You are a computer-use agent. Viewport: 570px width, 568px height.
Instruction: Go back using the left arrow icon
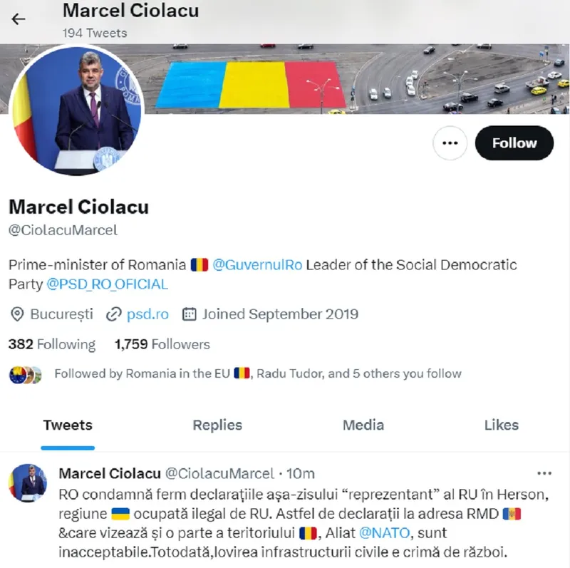(x=19, y=19)
